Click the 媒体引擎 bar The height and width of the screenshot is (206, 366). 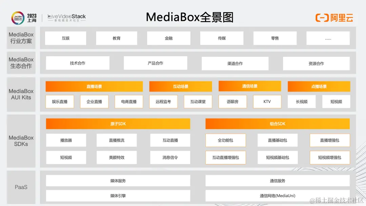click(118, 196)
